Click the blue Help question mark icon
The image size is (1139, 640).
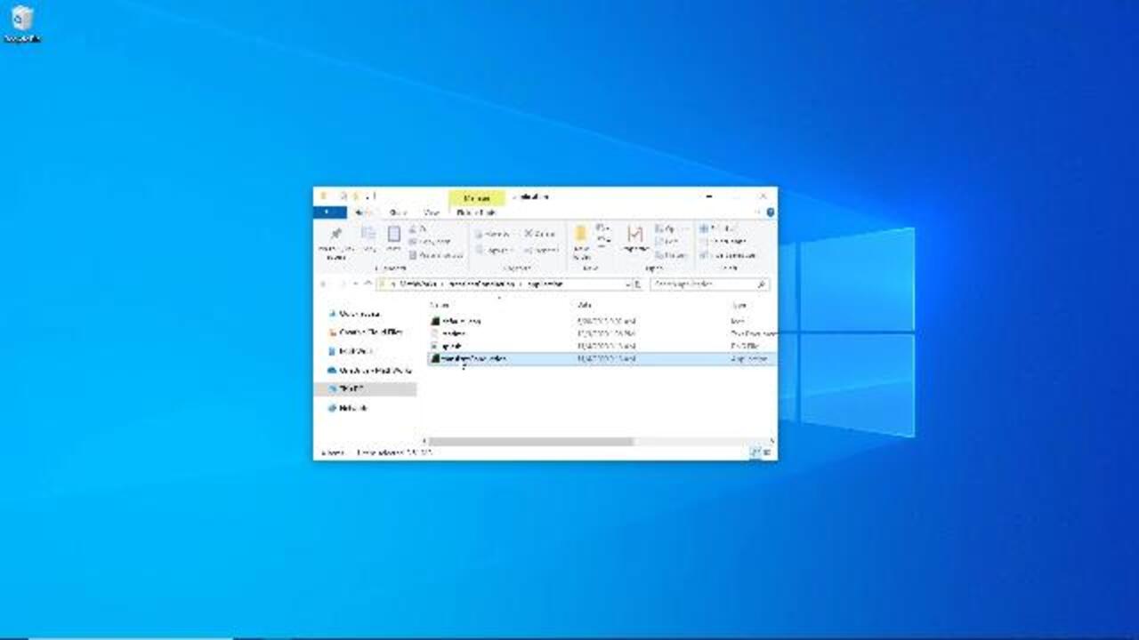[770, 212]
